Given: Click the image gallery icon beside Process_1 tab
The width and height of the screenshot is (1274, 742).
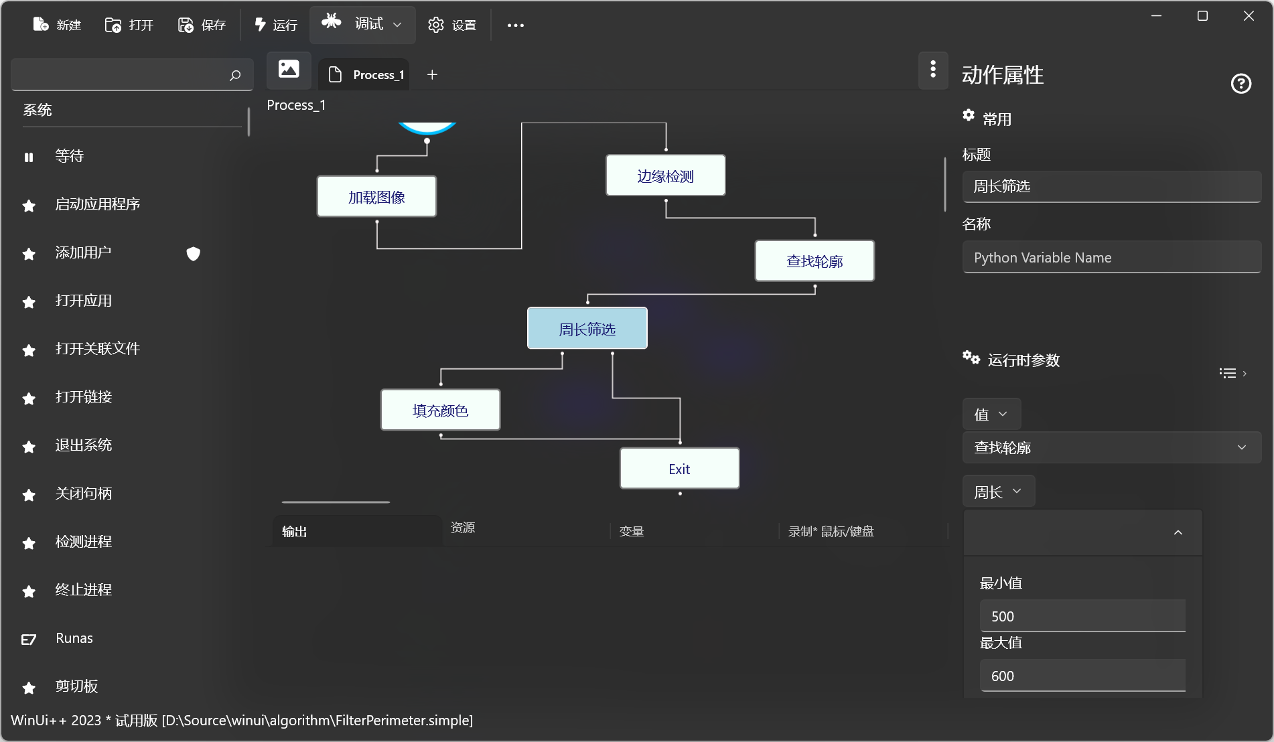Looking at the screenshot, I should tap(289, 70).
